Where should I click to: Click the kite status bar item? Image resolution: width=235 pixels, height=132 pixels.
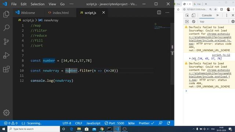point(131,123)
